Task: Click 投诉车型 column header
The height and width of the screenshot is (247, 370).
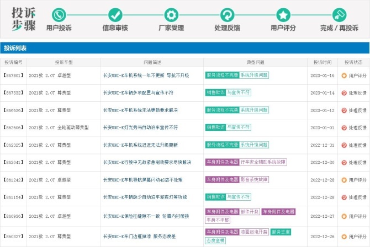Action: coord(64,62)
